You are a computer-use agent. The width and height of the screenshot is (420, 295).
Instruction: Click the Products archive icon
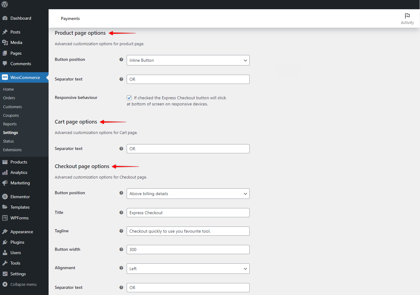[x=5, y=162]
